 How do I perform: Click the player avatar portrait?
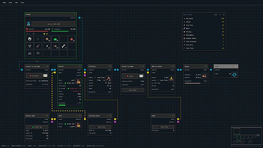click(x=29, y=24)
